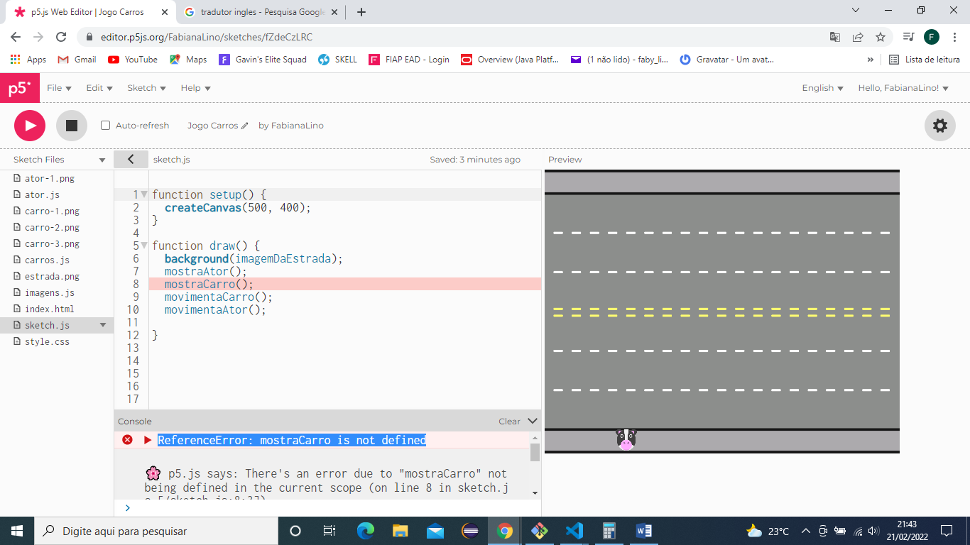Open Maps bookmark
The height and width of the screenshot is (545, 970).
pyautogui.click(x=188, y=60)
